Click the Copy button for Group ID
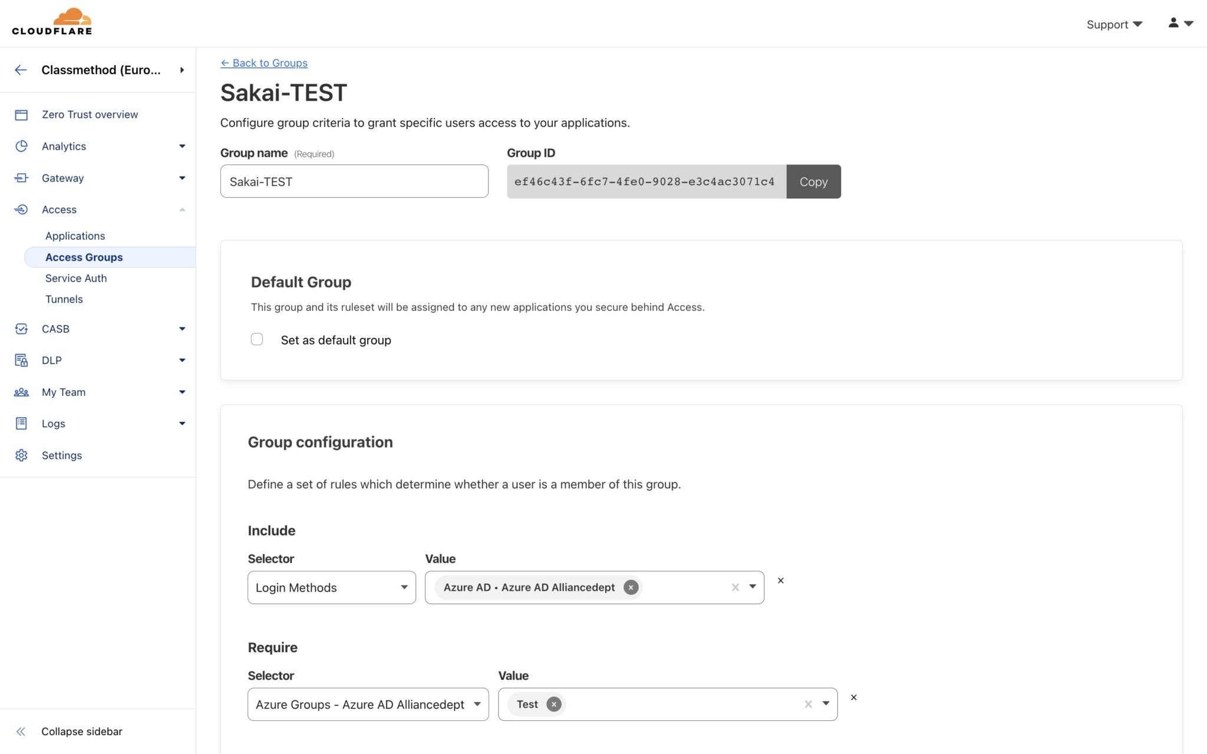The image size is (1207, 754). pyautogui.click(x=813, y=181)
